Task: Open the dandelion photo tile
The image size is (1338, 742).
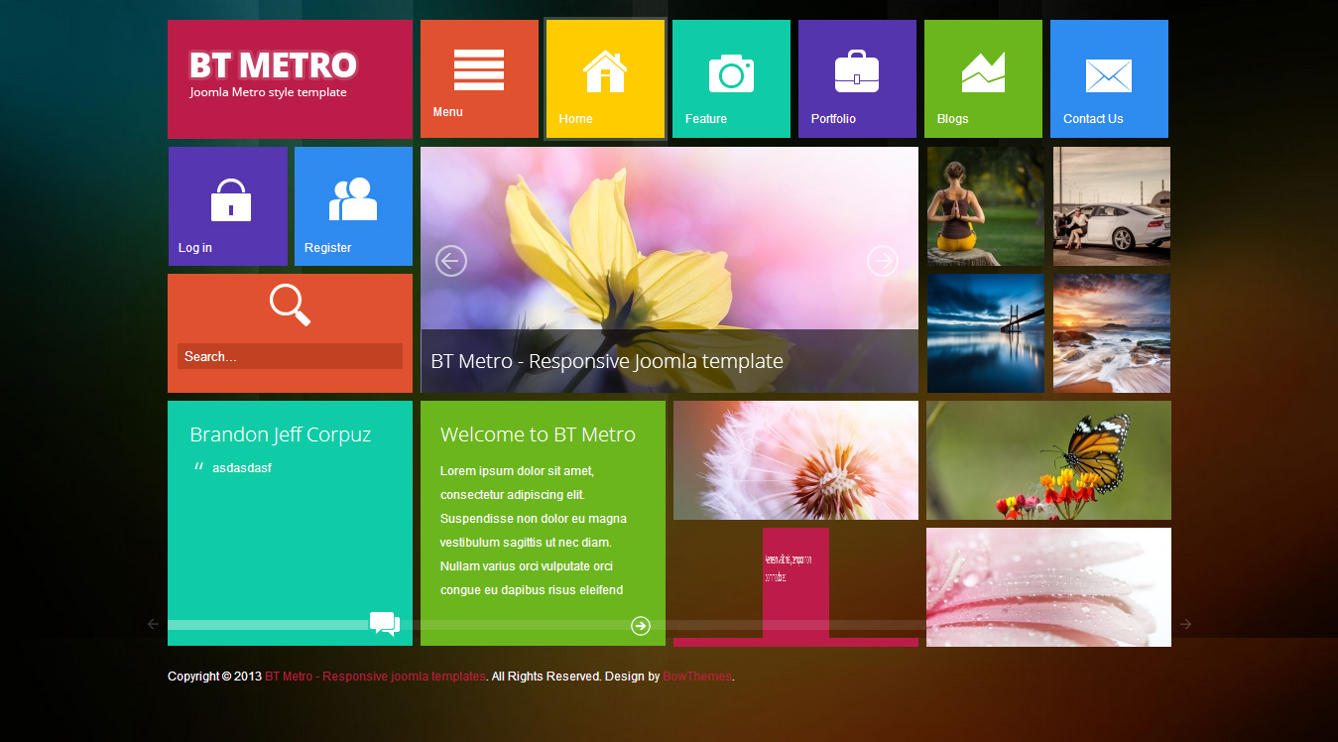Action: pos(795,460)
